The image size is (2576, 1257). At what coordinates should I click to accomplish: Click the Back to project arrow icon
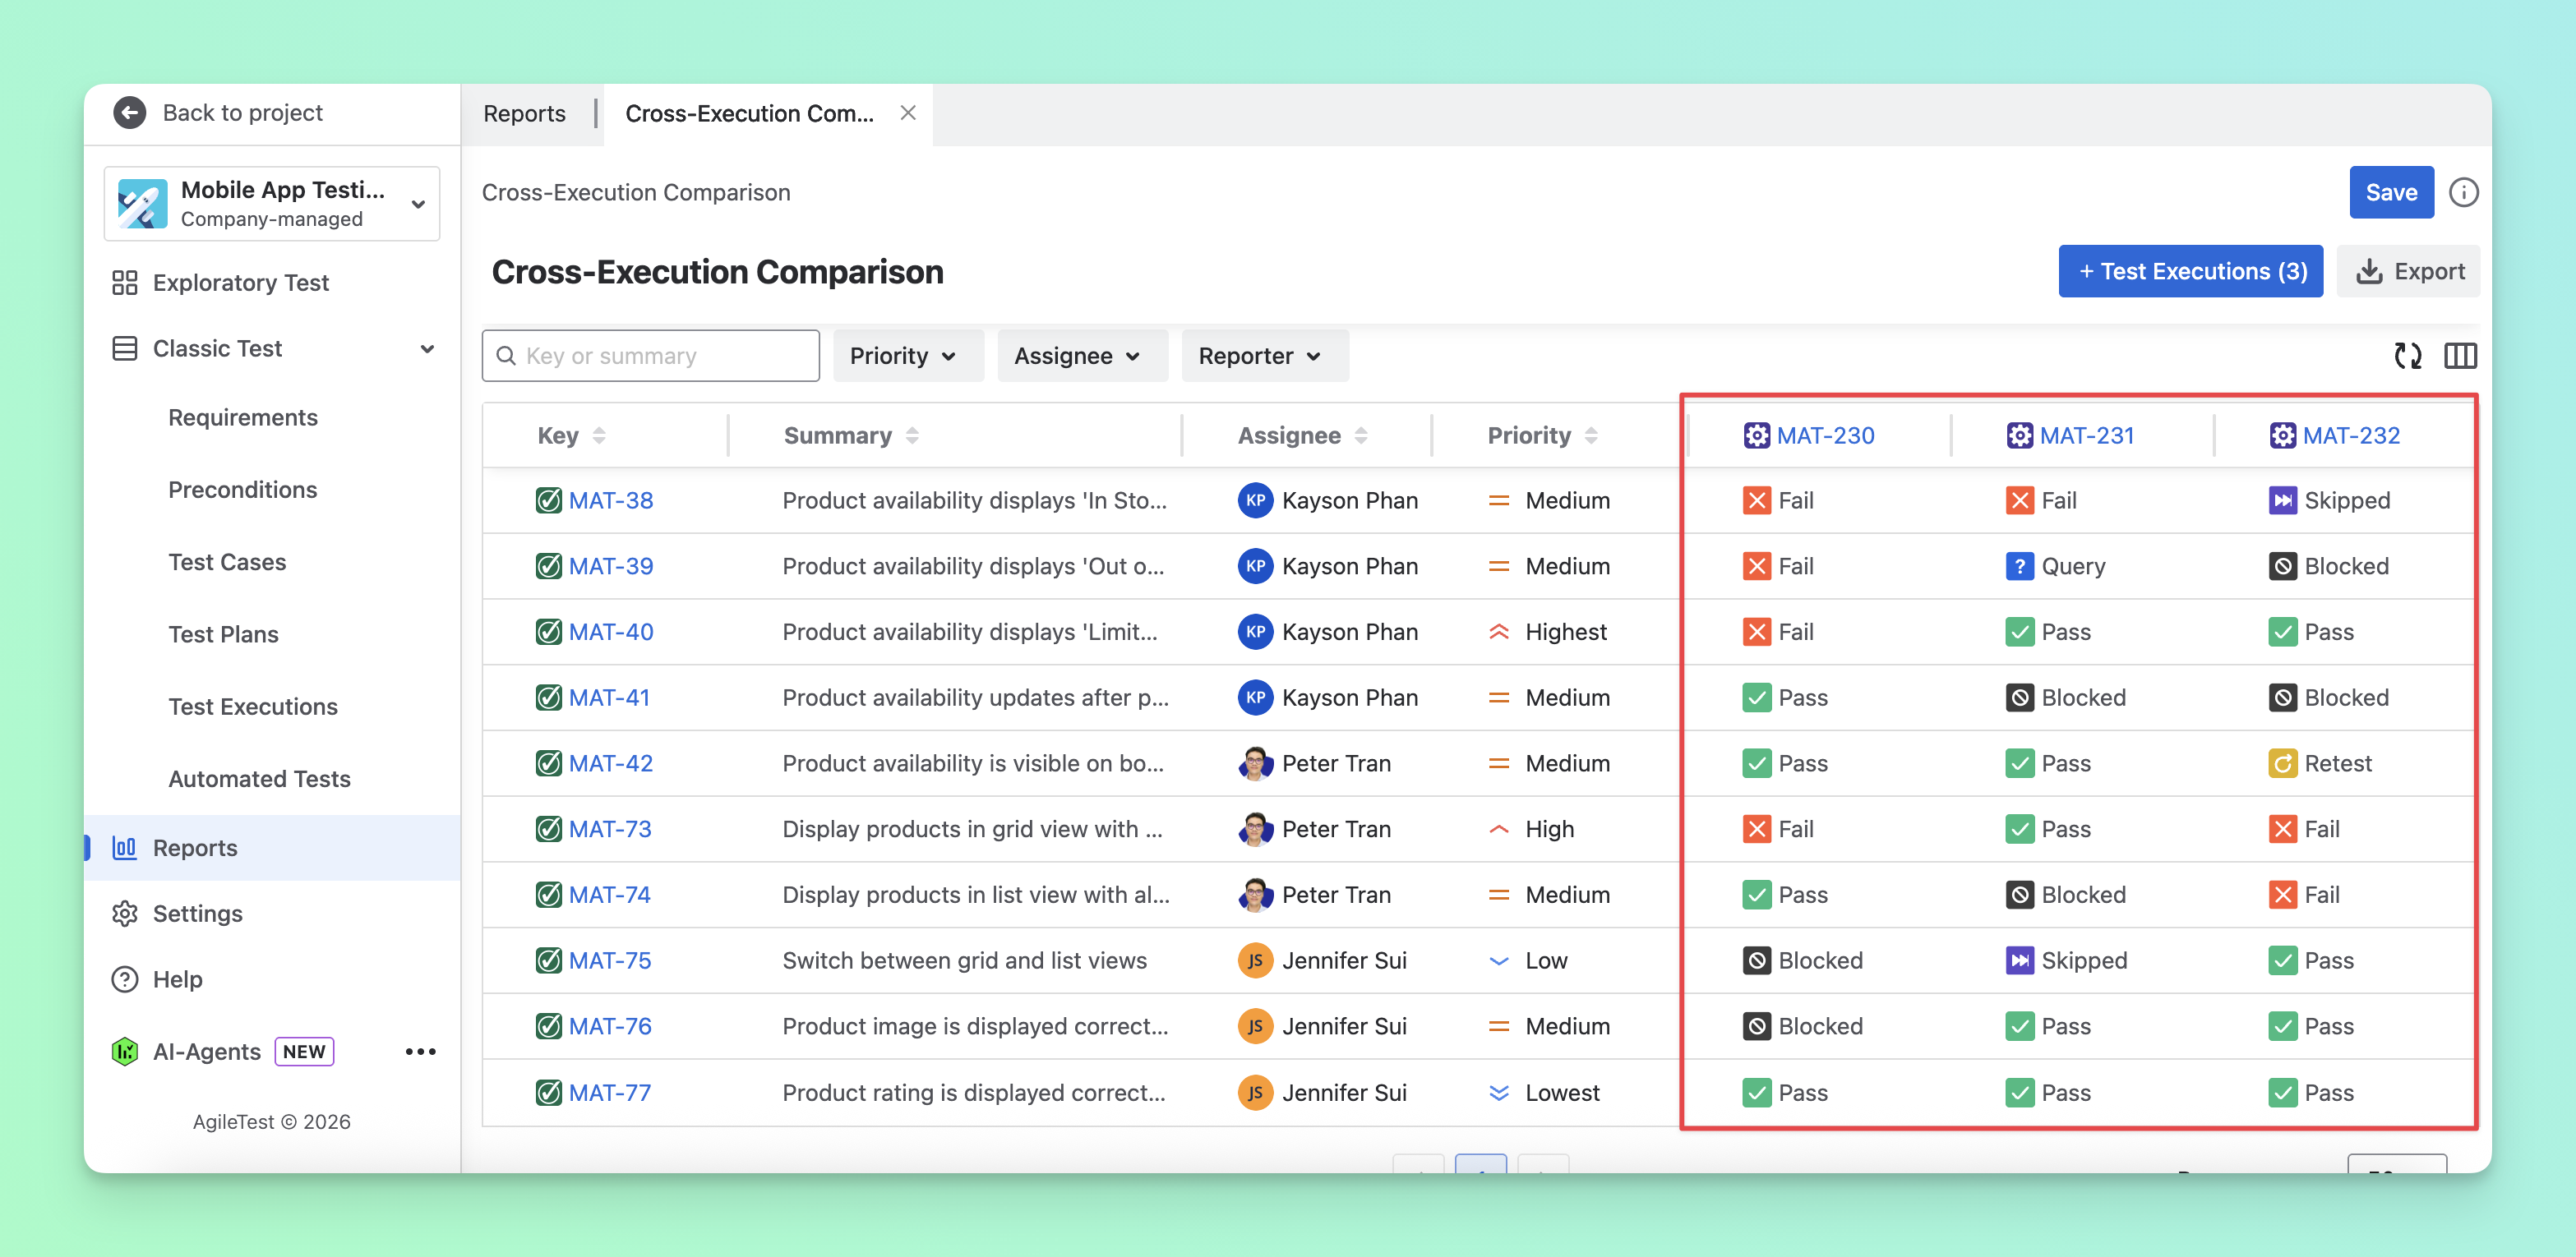coord(129,113)
